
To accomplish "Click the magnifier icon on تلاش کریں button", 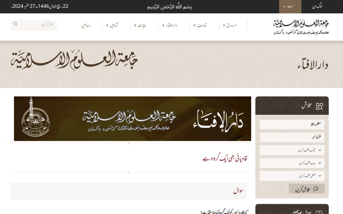I will point(316,189).
